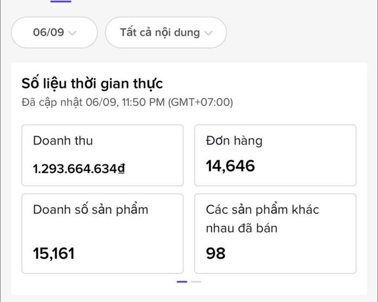Click the 1.293.664.634đ revenue value
Image resolution: width=378 pixels, height=302 pixels.
coord(79,169)
